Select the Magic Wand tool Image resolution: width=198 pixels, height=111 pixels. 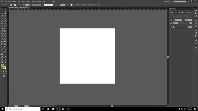tap(2, 13)
